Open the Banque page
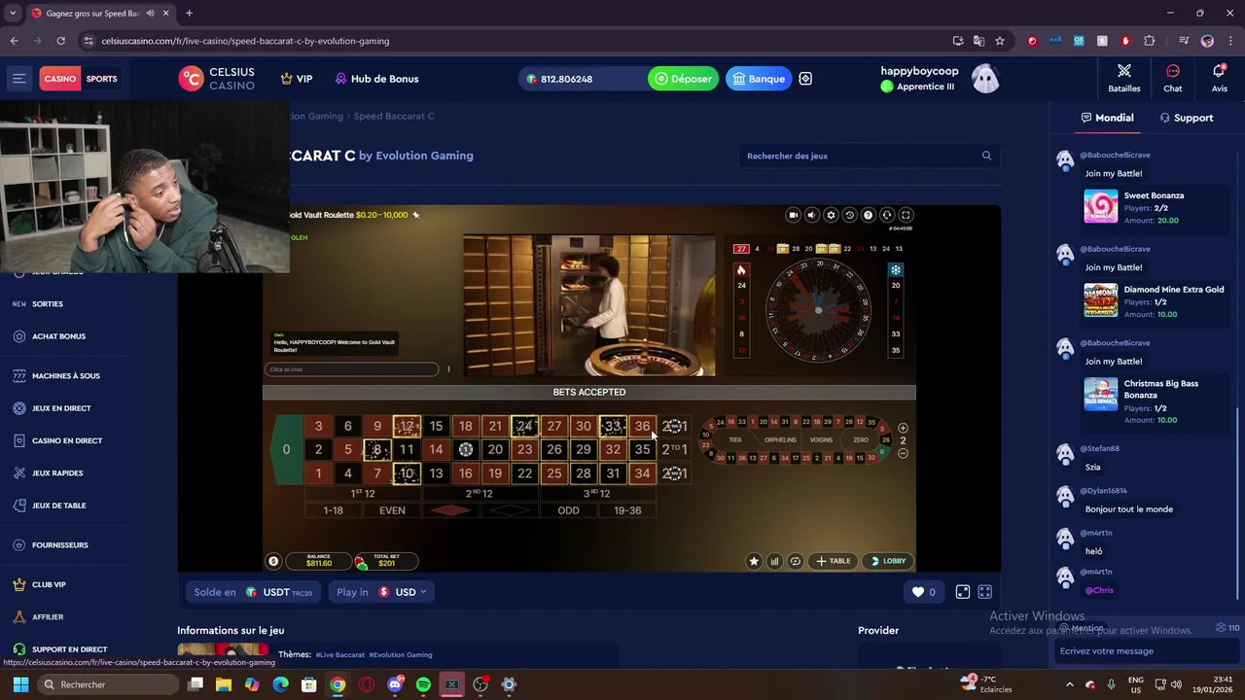The height and width of the screenshot is (700, 1245). [x=759, y=79]
